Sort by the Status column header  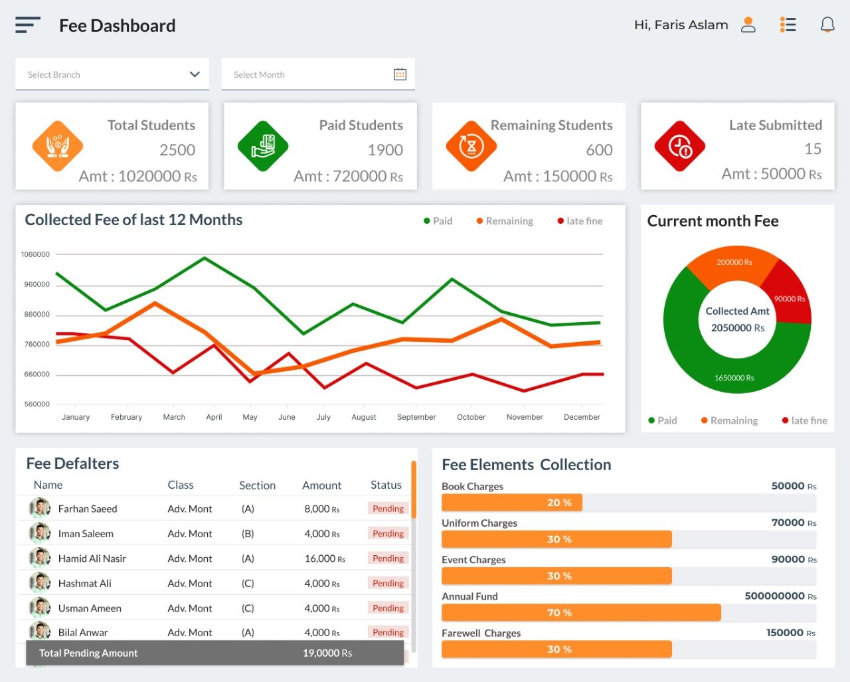click(386, 485)
